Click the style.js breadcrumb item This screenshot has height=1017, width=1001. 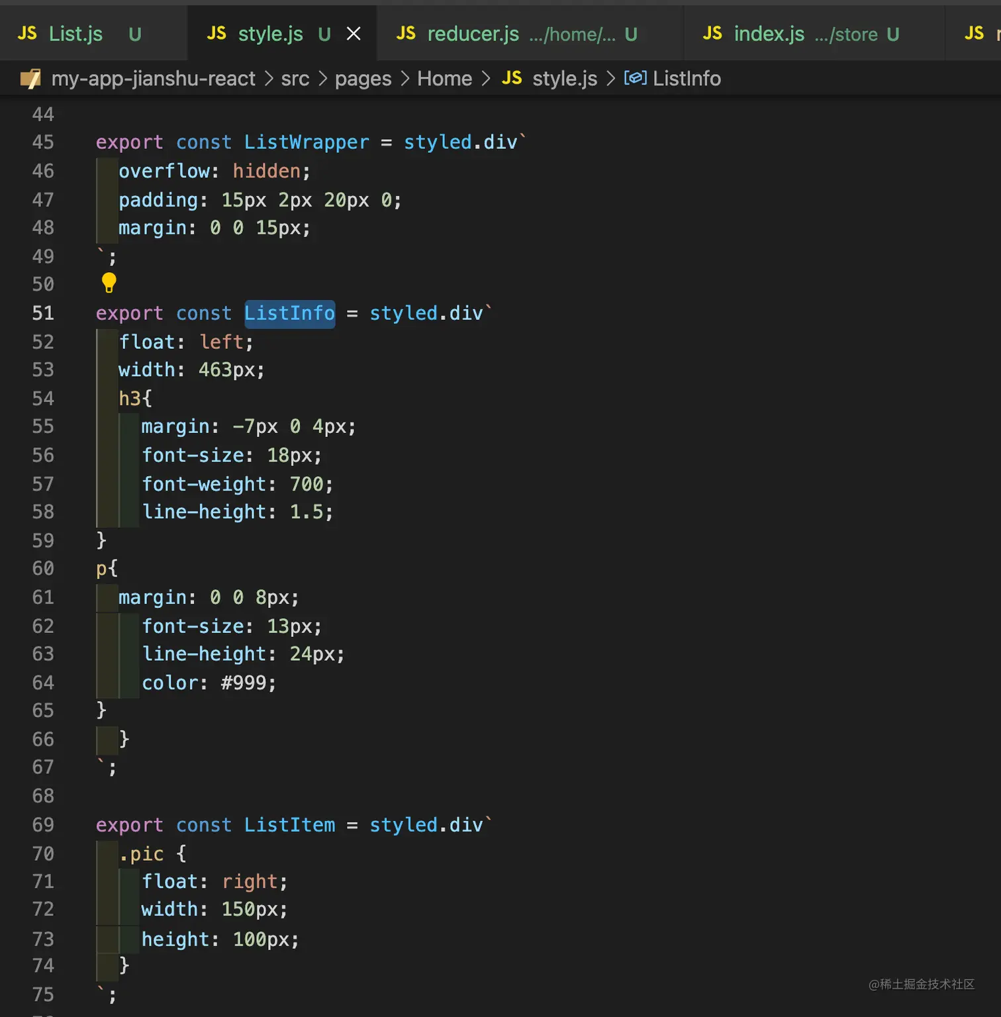pyautogui.click(x=565, y=78)
